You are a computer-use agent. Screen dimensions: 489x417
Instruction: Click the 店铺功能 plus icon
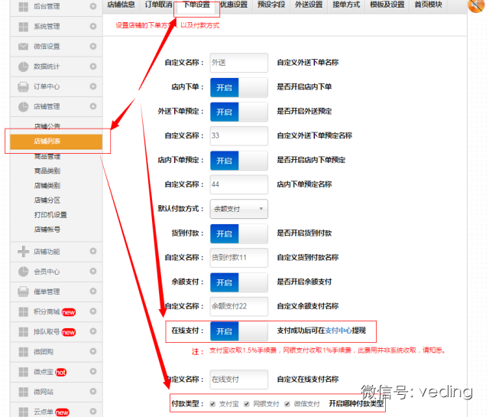point(24,252)
